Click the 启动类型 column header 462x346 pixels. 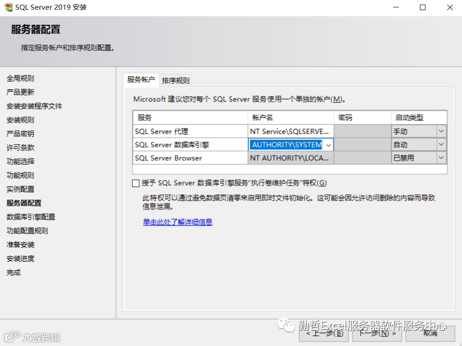click(419, 118)
